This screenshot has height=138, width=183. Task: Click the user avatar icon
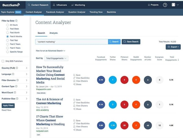pos(173,5)
